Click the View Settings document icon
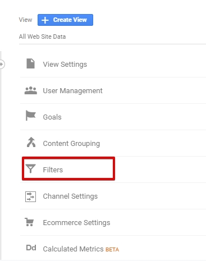Screen dimensions: 206x261 coord(30,63)
